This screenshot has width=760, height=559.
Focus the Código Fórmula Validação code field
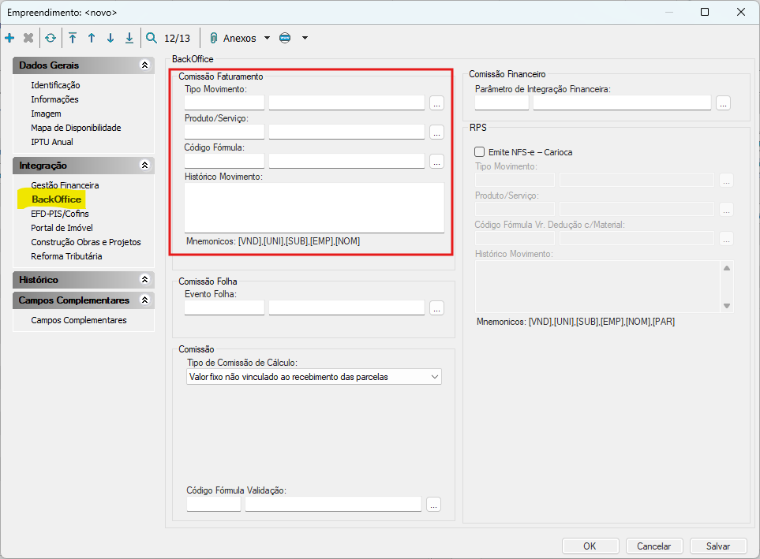[214, 504]
